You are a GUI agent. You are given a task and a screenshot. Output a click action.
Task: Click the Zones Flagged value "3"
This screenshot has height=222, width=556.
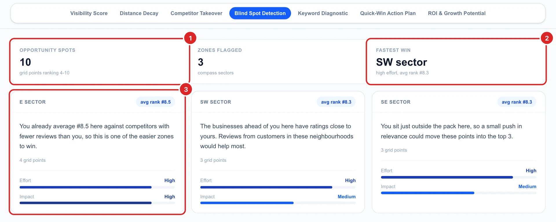(x=201, y=62)
